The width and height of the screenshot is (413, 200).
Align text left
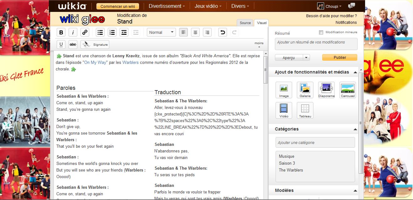[x=183, y=32]
